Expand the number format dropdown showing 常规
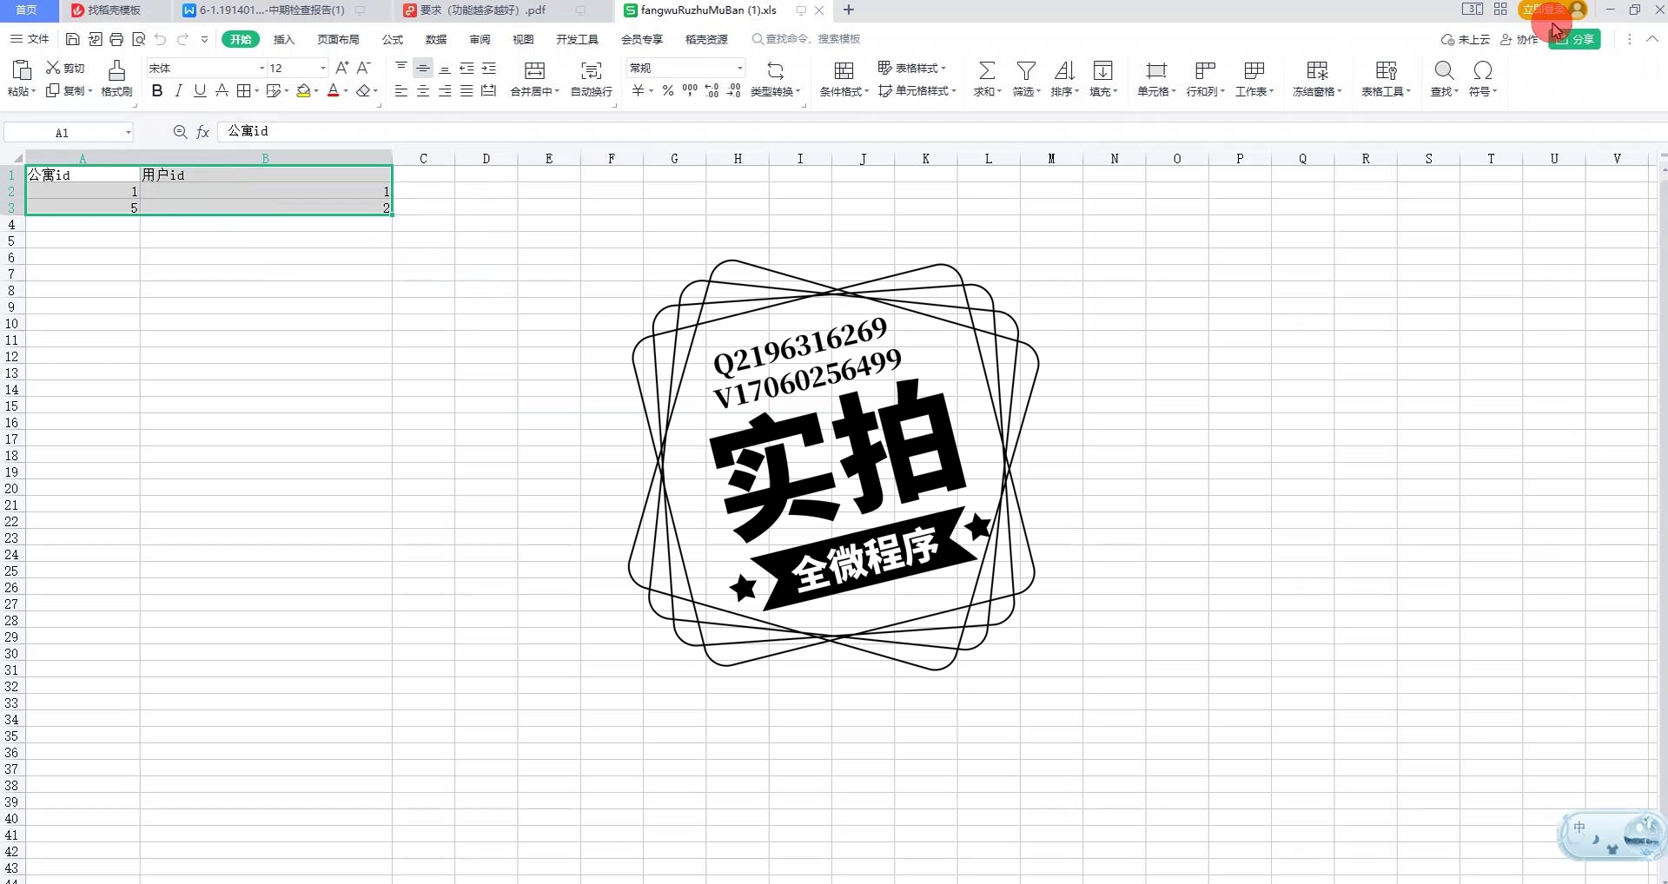This screenshot has height=884, width=1668. 740,68
